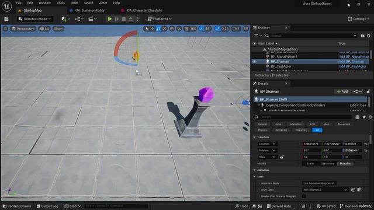
Task: Open the Add content (cube plus) menu
Action: click(x=65, y=19)
